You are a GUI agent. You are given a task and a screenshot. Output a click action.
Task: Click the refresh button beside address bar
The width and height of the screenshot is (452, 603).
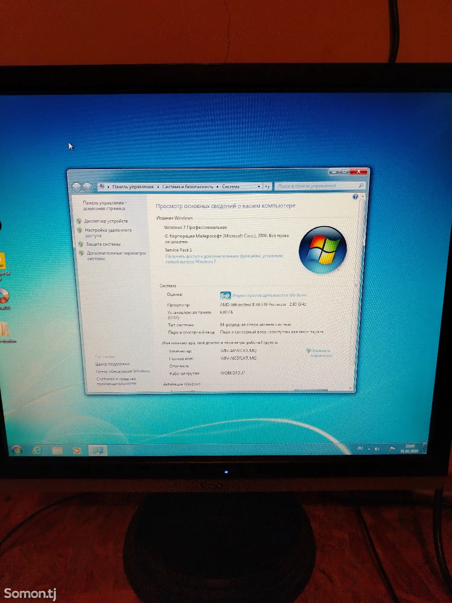[x=267, y=186]
